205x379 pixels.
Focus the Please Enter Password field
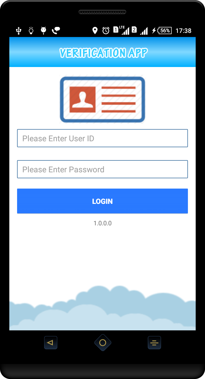click(x=102, y=169)
